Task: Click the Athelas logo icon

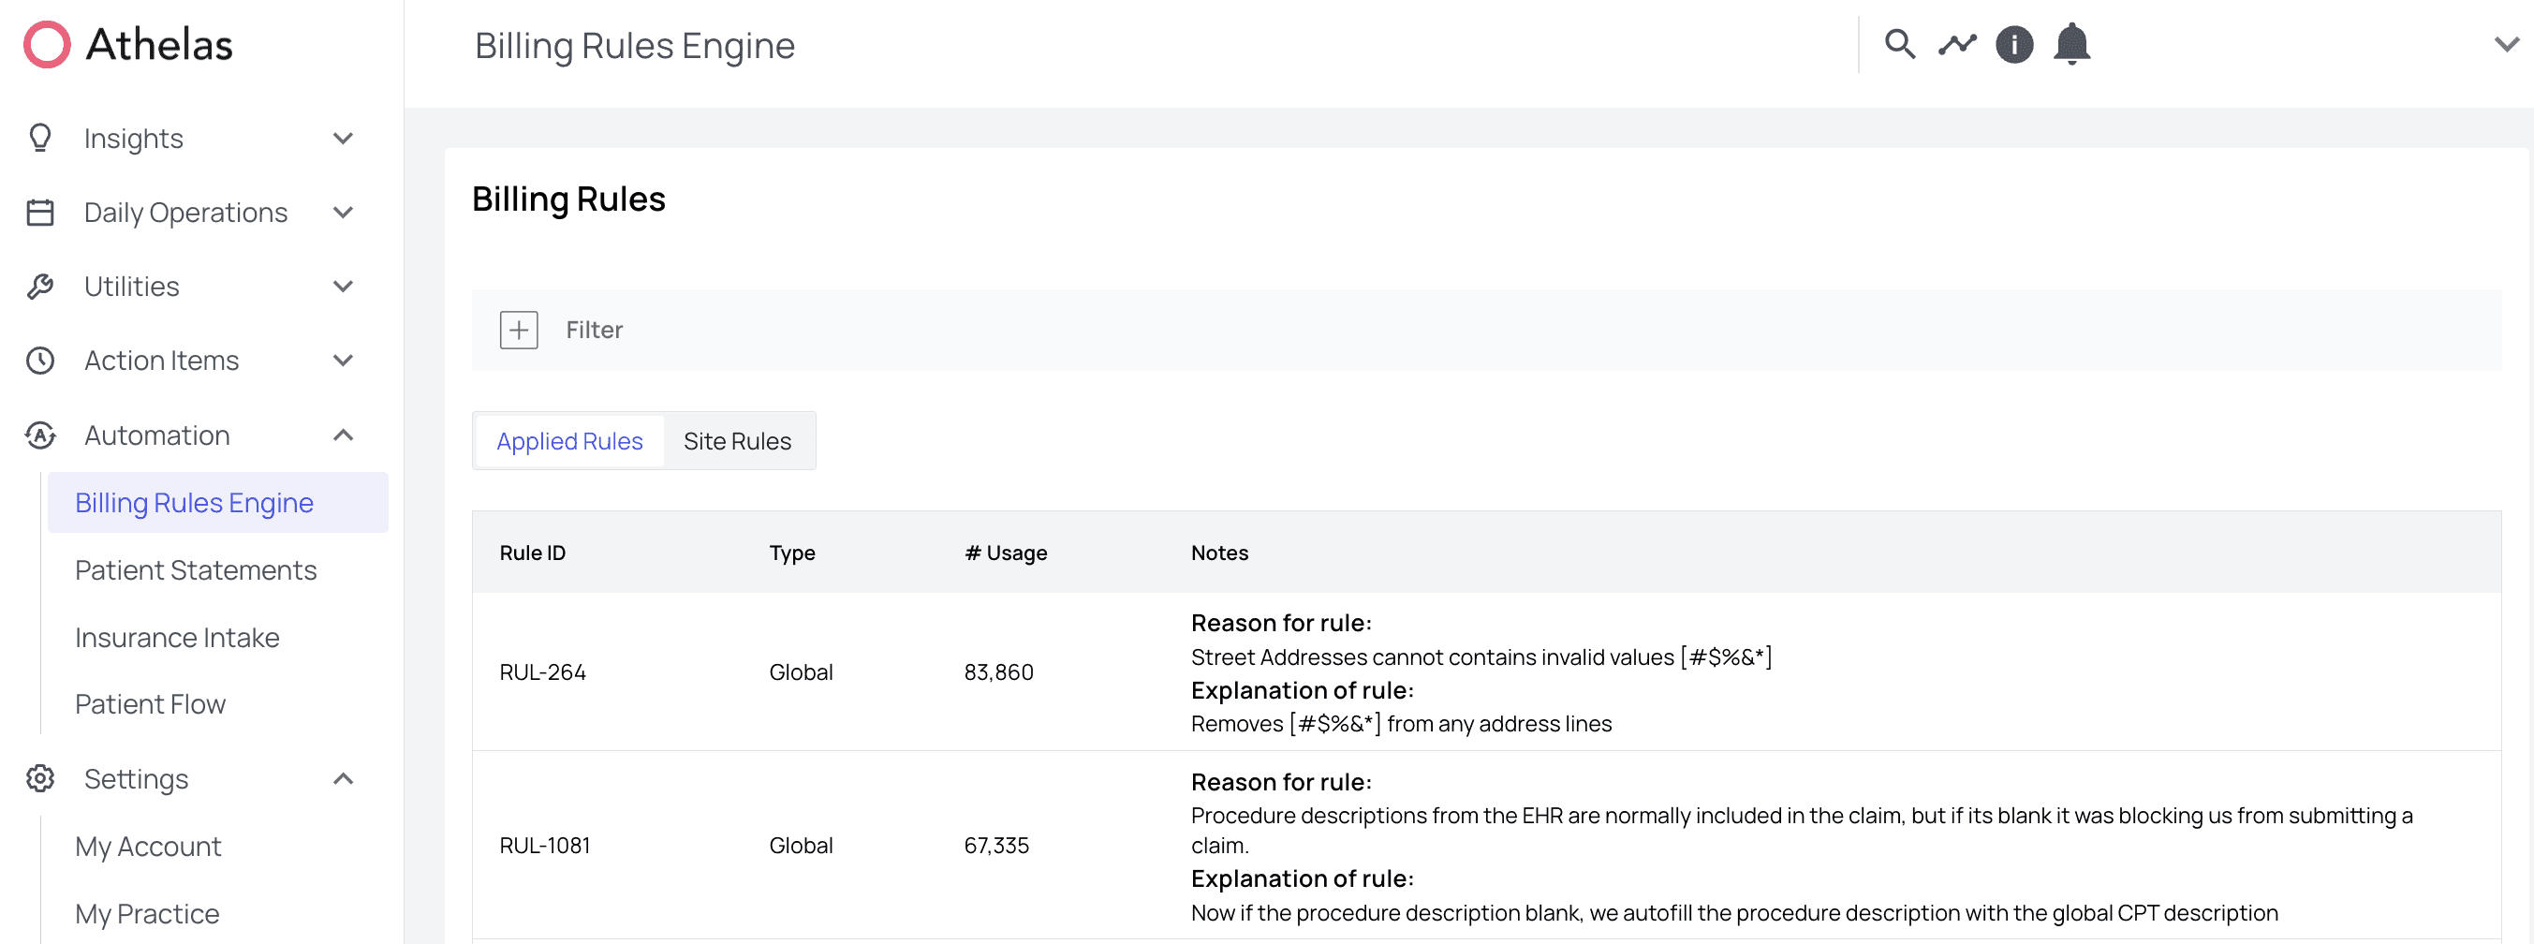Action: 46,45
